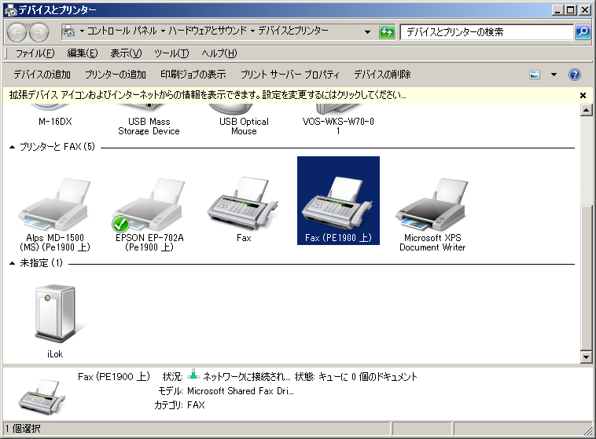
Task: Click プリント サーバー プロパティ button
Action: click(289, 75)
